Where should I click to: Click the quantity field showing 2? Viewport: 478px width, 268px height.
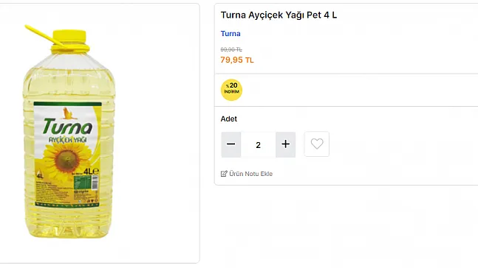tap(258, 144)
